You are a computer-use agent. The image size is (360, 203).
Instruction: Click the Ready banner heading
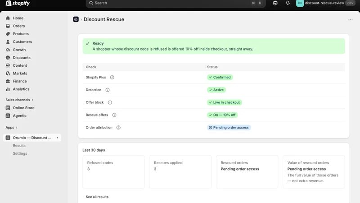[x=98, y=43]
